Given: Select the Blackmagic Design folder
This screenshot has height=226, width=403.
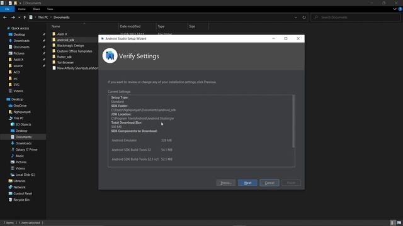Looking at the screenshot, I should [x=70, y=45].
